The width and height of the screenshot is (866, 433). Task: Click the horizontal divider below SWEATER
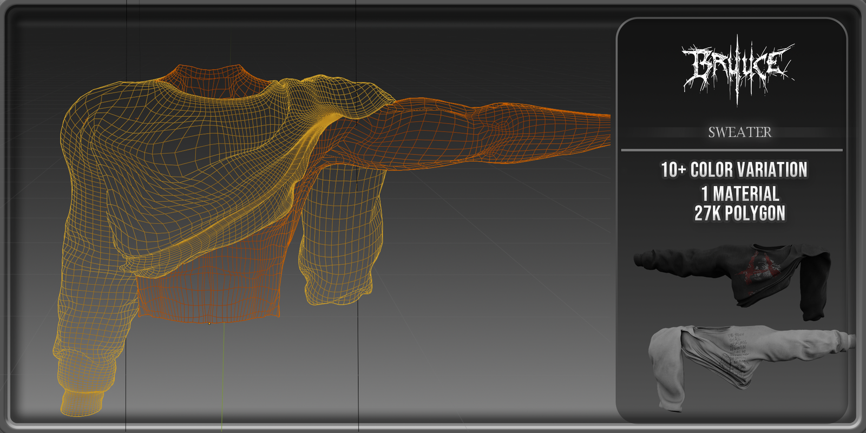click(x=732, y=150)
